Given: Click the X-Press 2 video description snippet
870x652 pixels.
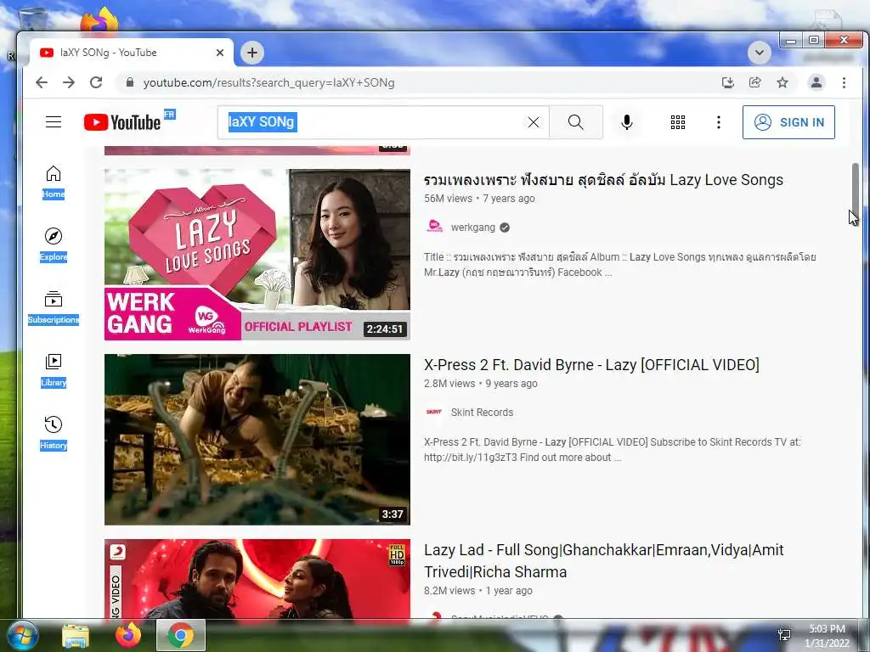Looking at the screenshot, I should 612,450.
